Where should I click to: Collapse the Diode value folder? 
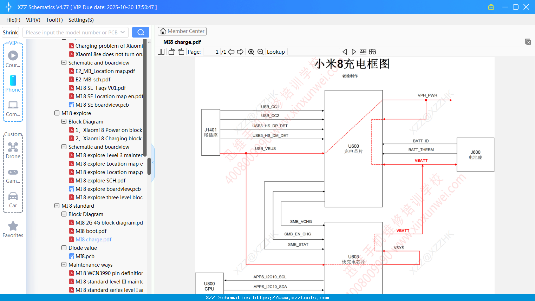pos(64,248)
